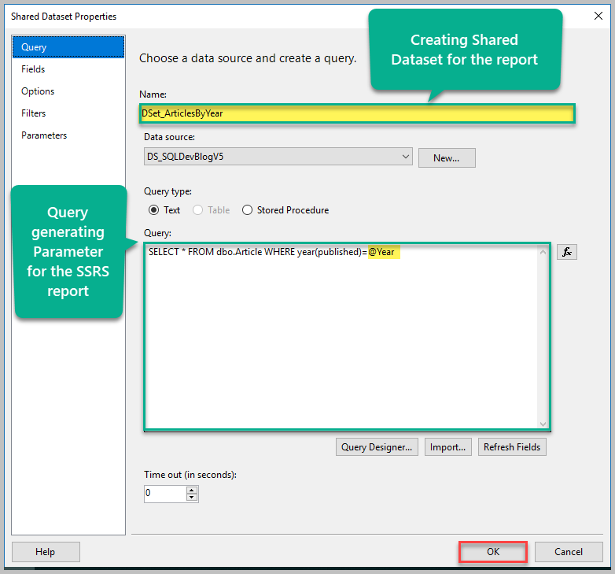This screenshot has width=615, height=574.
Task: Select the Query page
Action: pyautogui.click(x=68, y=47)
